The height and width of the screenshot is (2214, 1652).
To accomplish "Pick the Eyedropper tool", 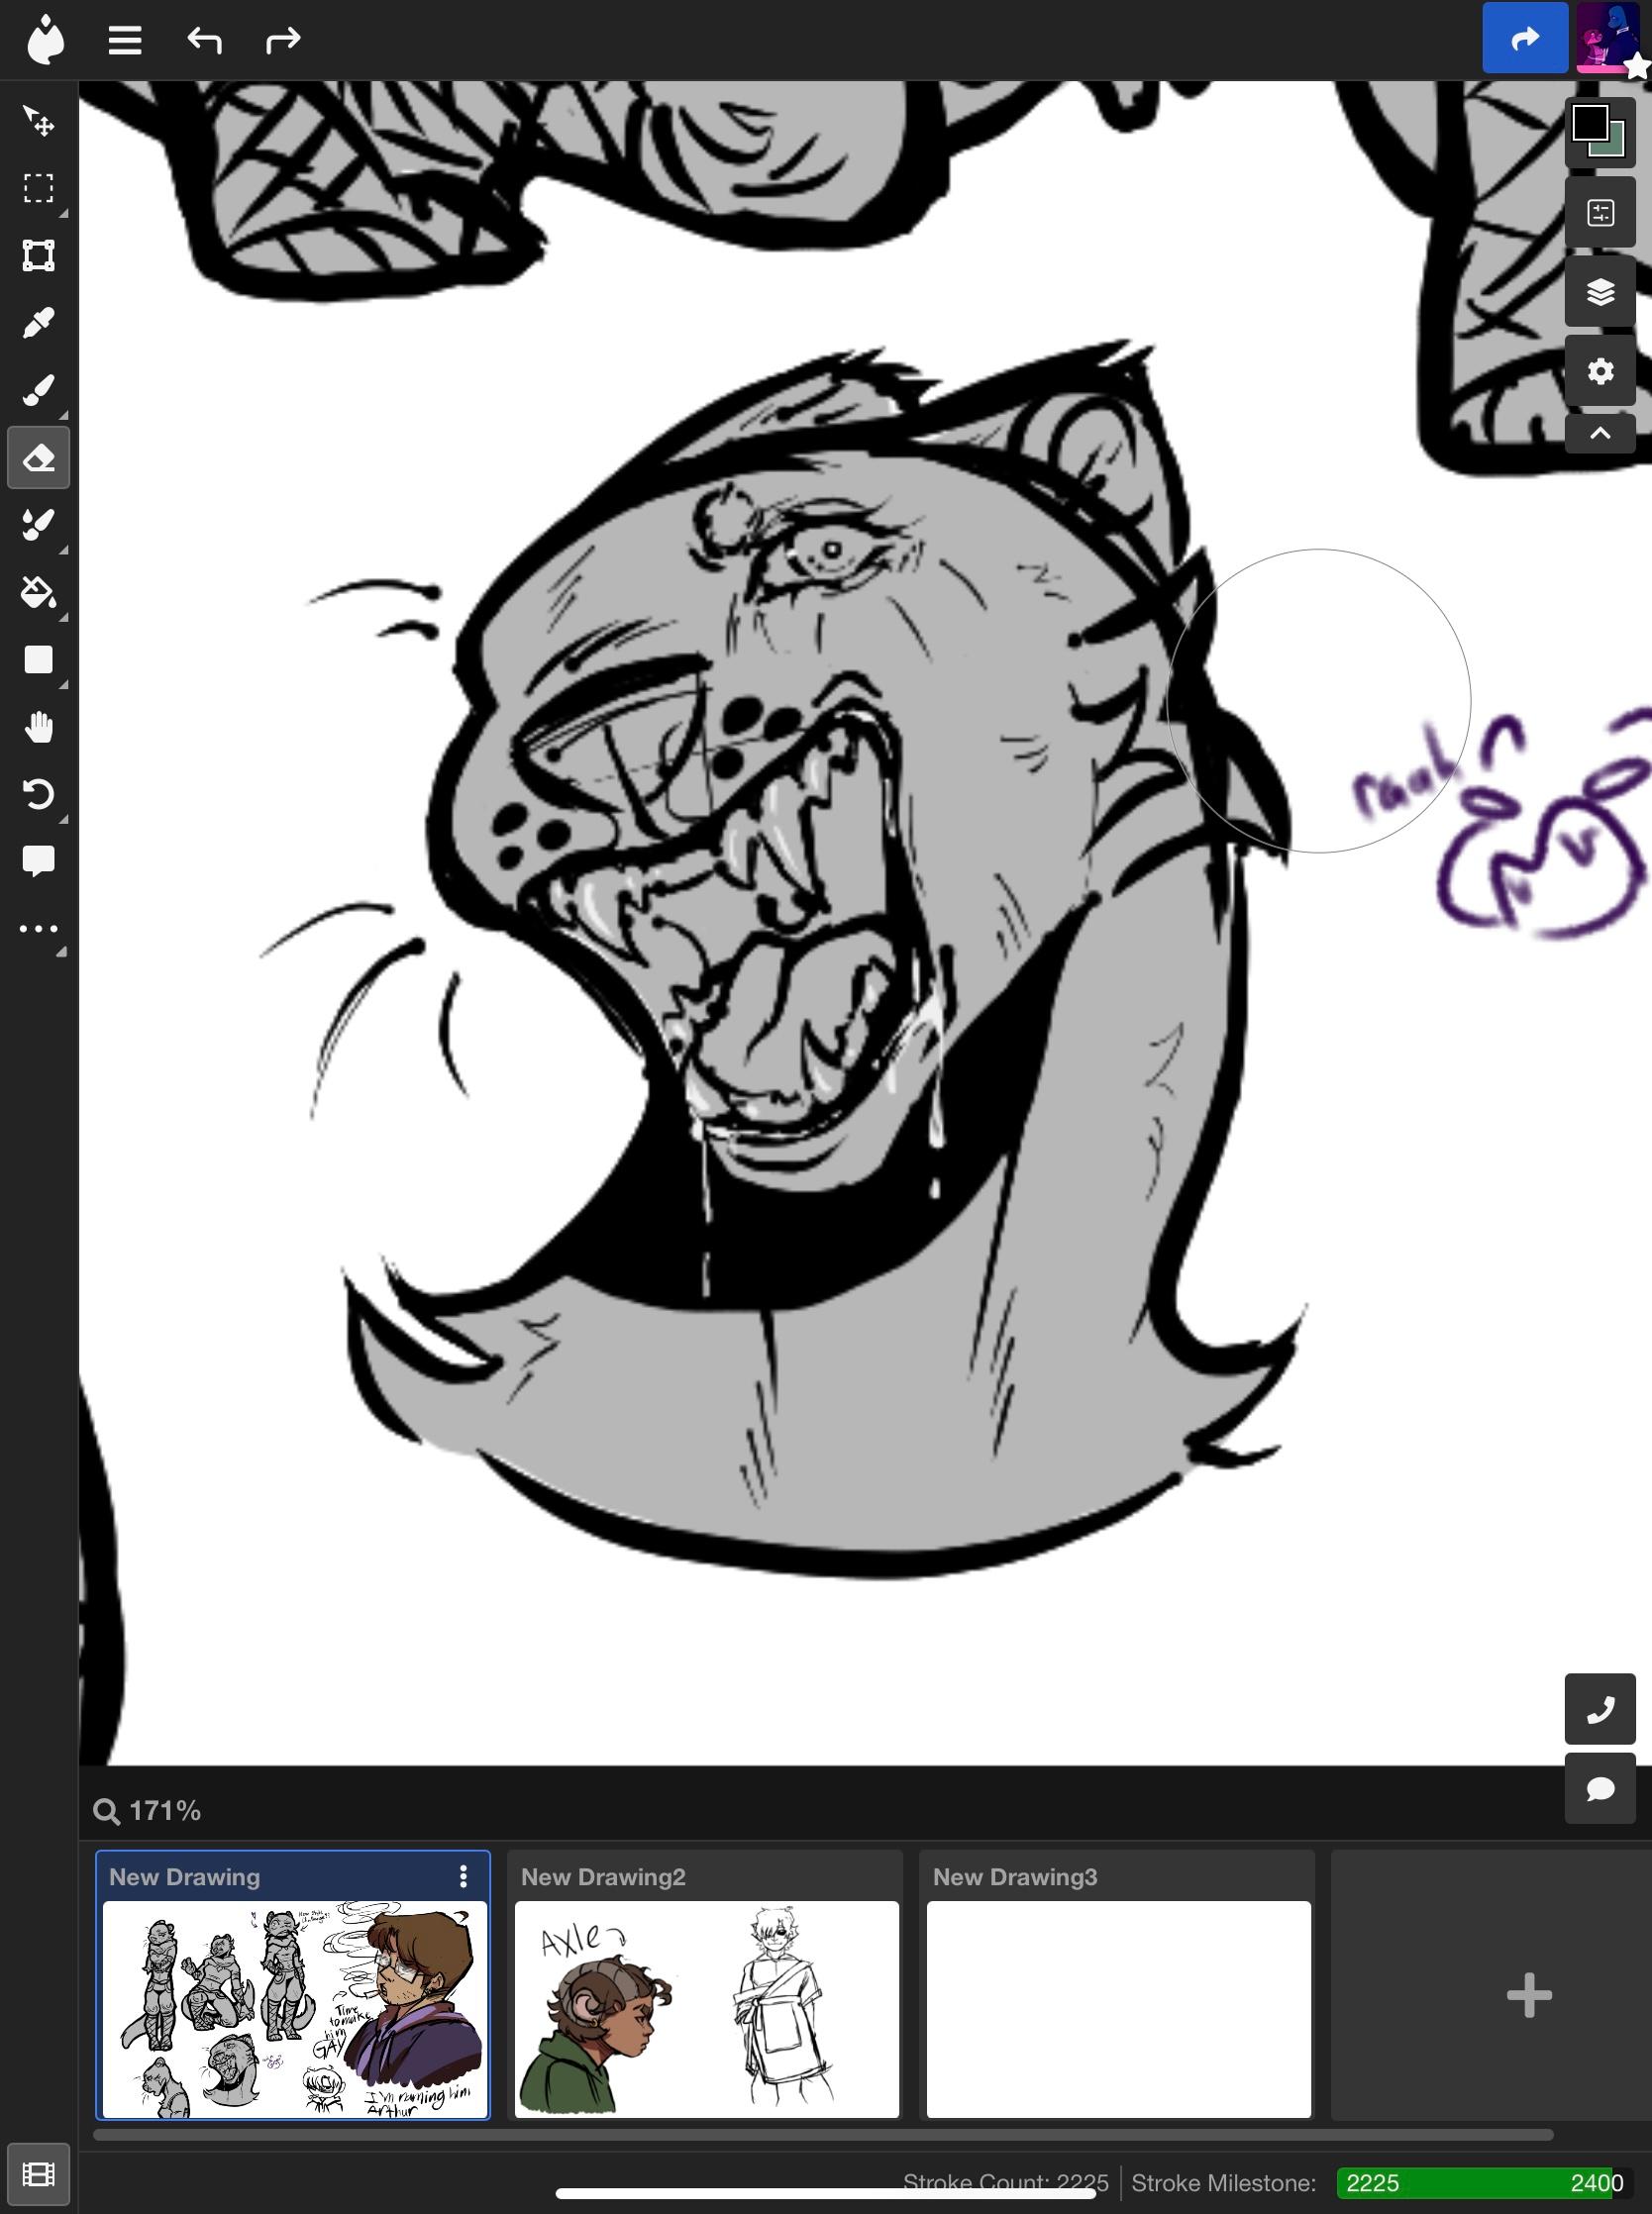I will pyautogui.click(x=38, y=323).
